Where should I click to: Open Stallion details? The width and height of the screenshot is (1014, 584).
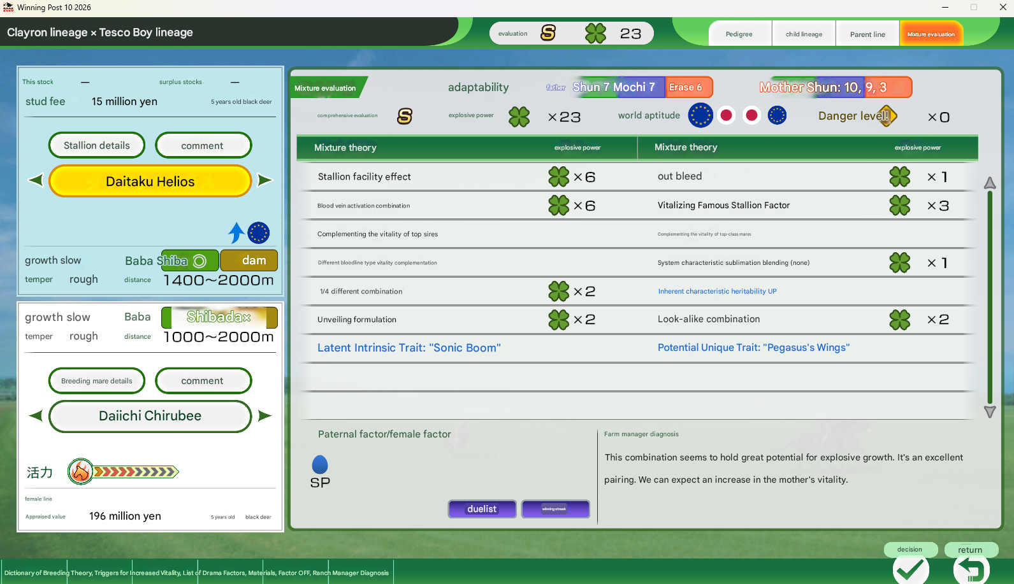tap(97, 145)
